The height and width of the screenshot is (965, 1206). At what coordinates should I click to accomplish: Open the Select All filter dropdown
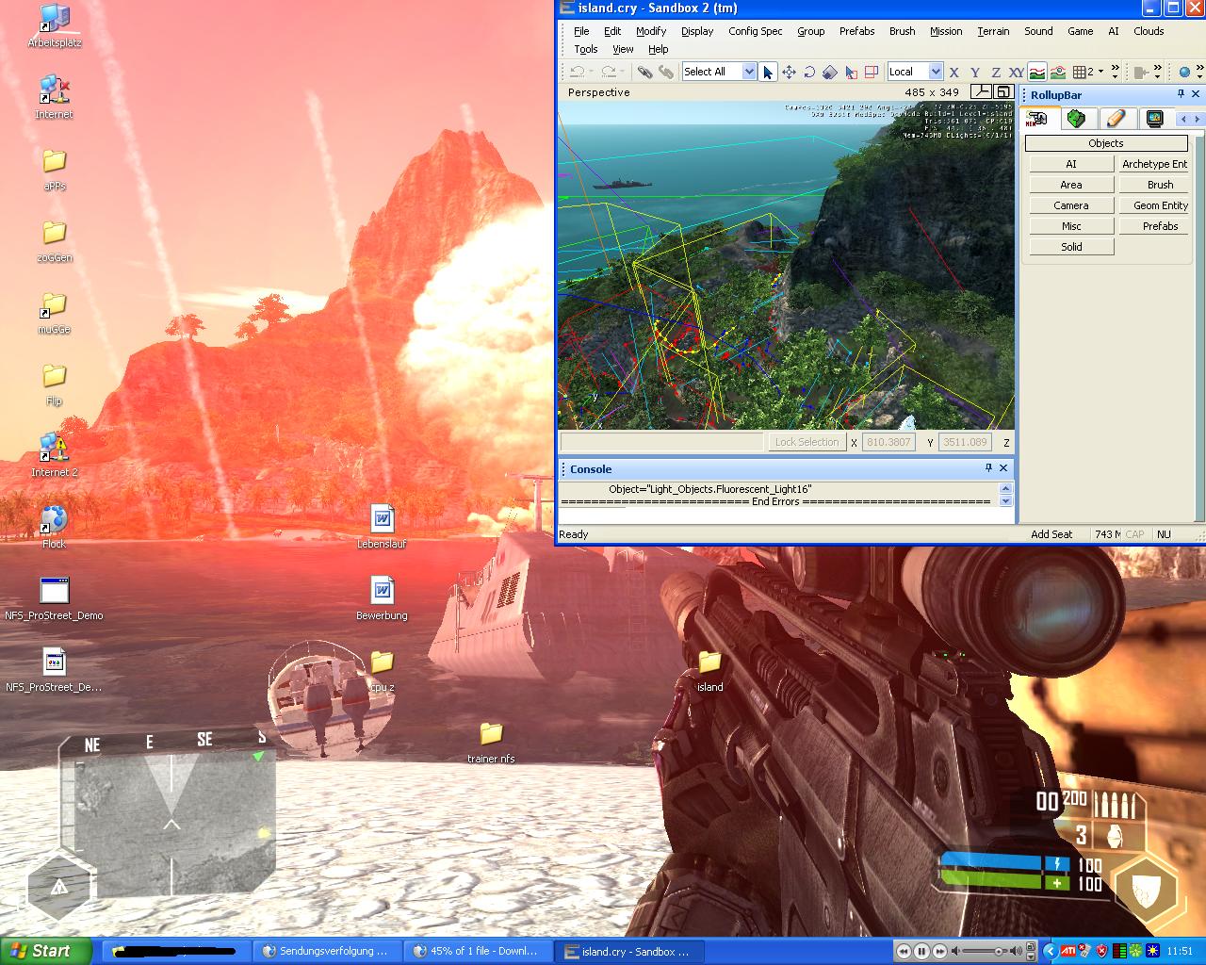(749, 72)
